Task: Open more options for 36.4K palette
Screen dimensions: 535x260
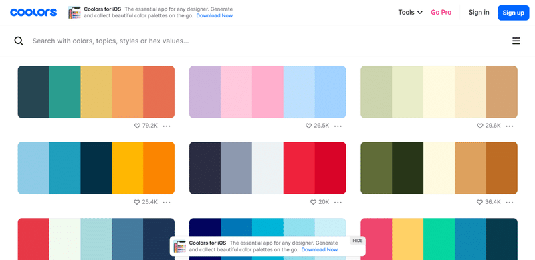Action: click(x=510, y=203)
